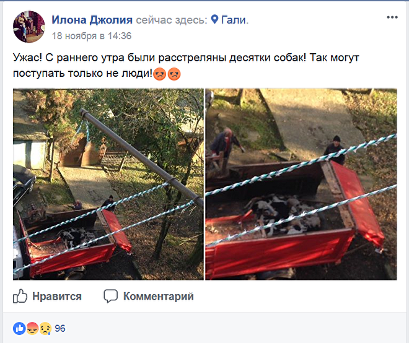
Task: Click the angry reaction icon in summary
Action: tap(32, 328)
